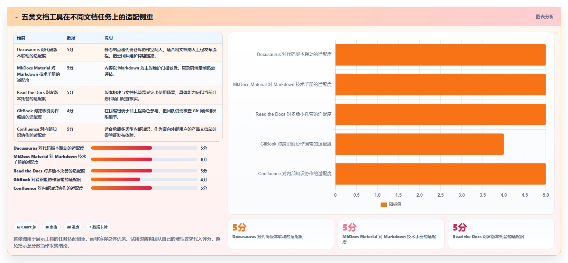568x263 pixels.
Task: Click the MkDocs Material orange bar in chart
Action: point(440,84)
